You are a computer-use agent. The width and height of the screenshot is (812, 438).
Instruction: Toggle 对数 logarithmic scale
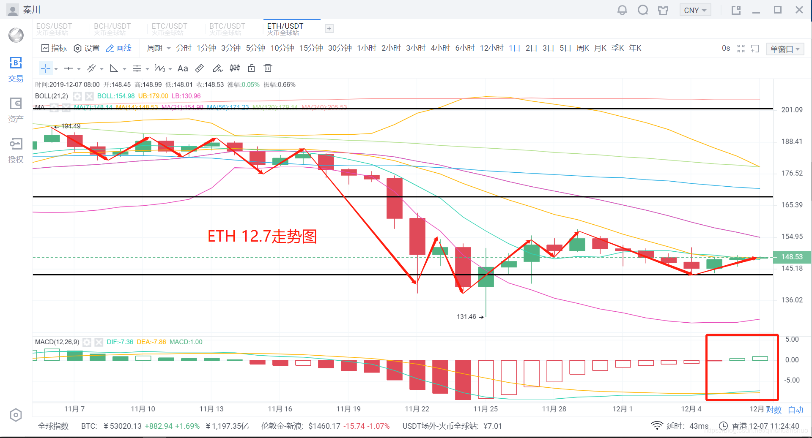pyautogui.click(x=774, y=410)
